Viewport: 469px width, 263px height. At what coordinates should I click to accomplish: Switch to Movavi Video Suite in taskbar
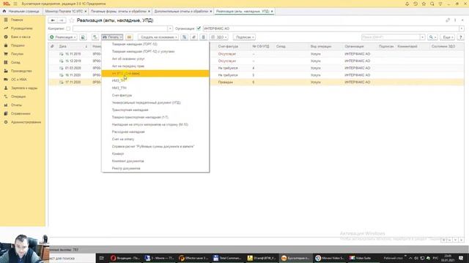pyautogui.click(x=330, y=258)
